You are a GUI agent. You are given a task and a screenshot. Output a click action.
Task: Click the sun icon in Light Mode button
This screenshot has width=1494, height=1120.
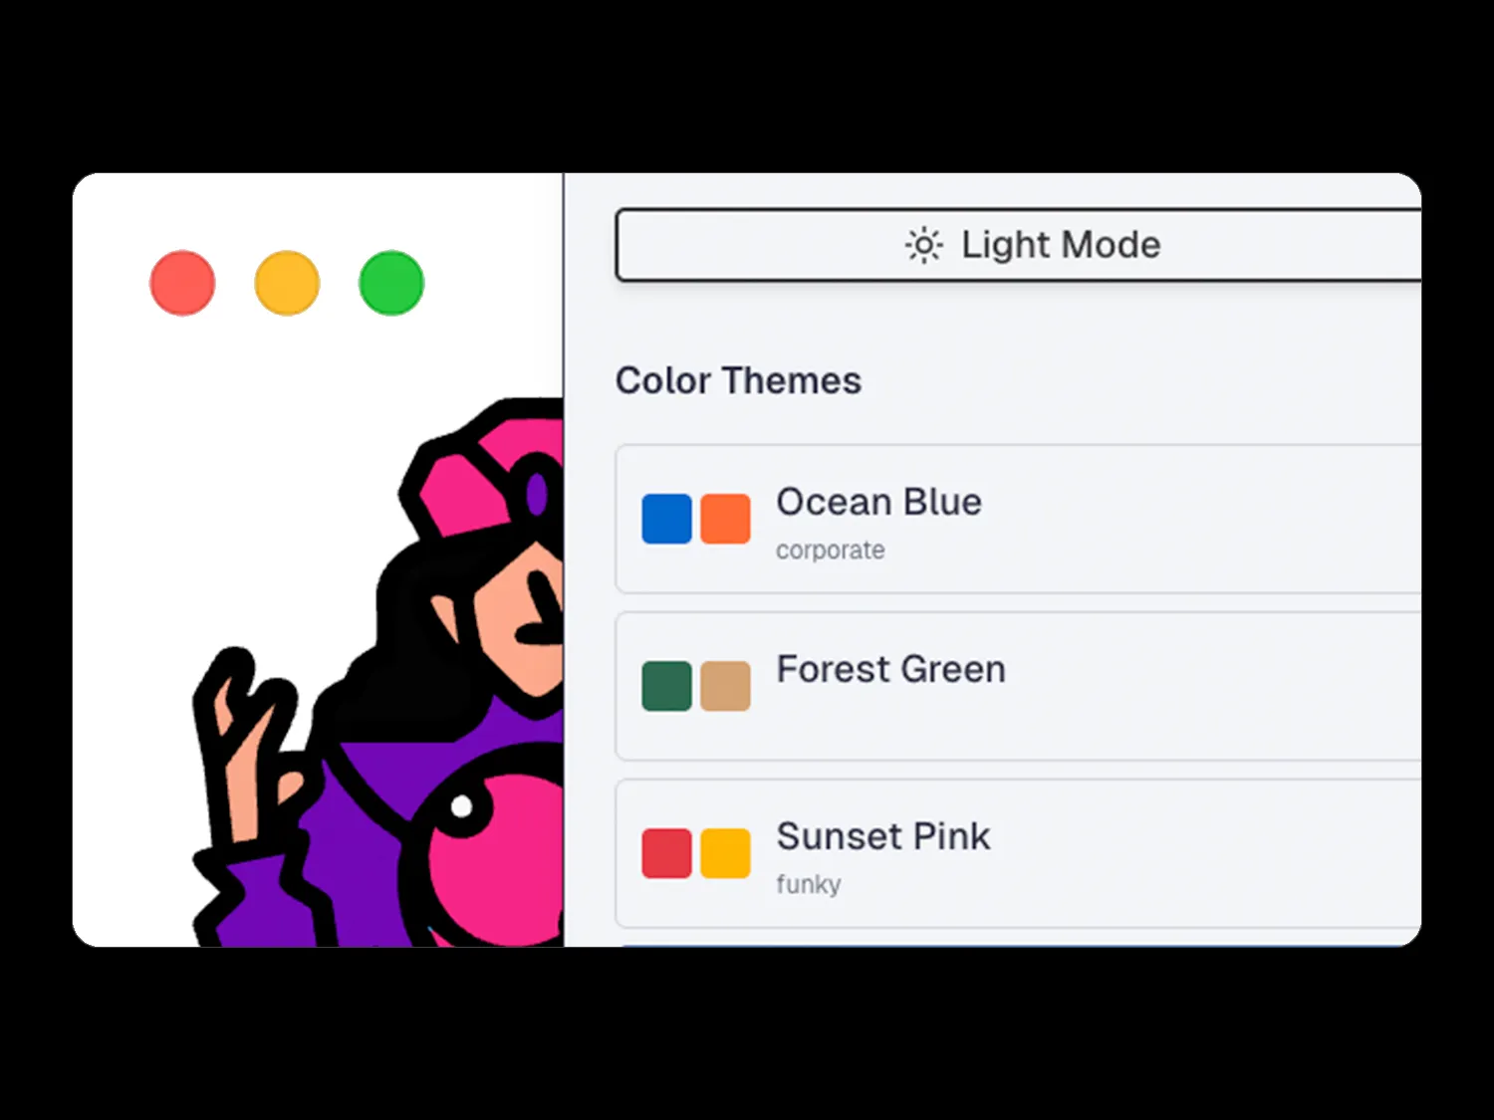pyautogui.click(x=922, y=245)
